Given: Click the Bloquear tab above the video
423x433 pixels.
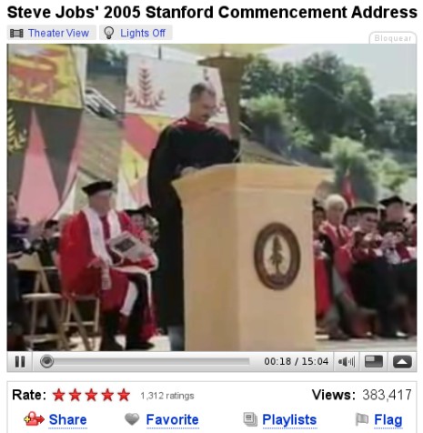Looking at the screenshot, I should 393,38.
